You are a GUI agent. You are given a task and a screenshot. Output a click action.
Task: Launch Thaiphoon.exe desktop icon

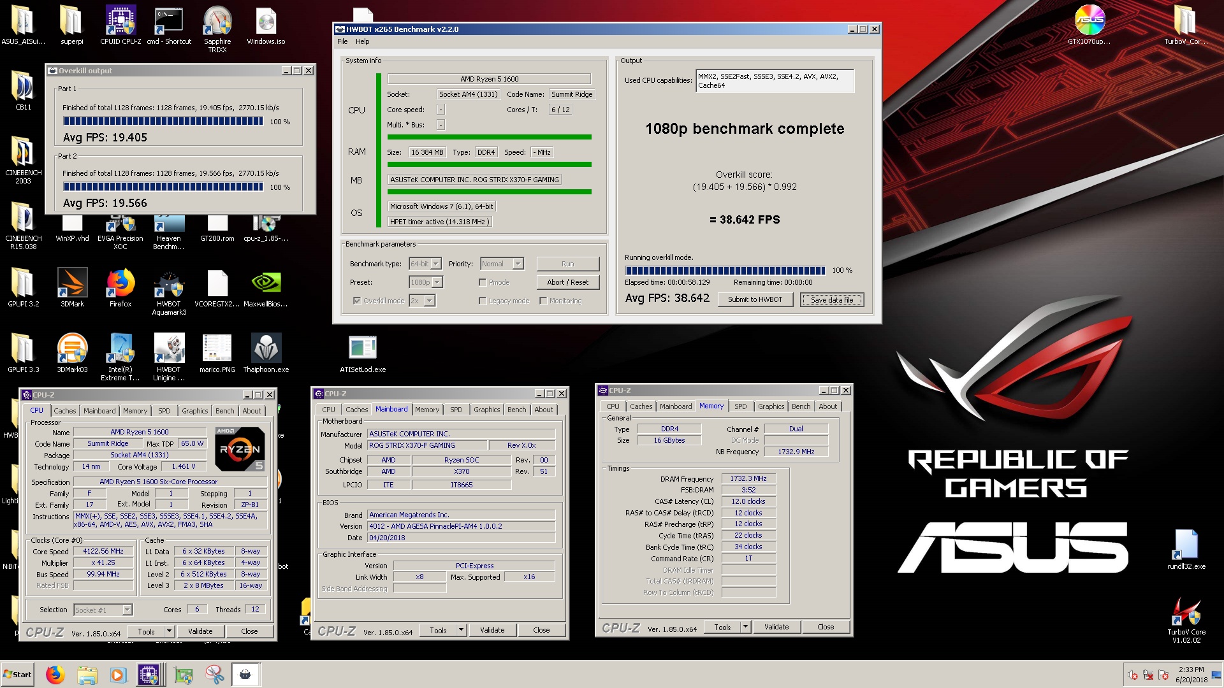pyautogui.click(x=266, y=352)
